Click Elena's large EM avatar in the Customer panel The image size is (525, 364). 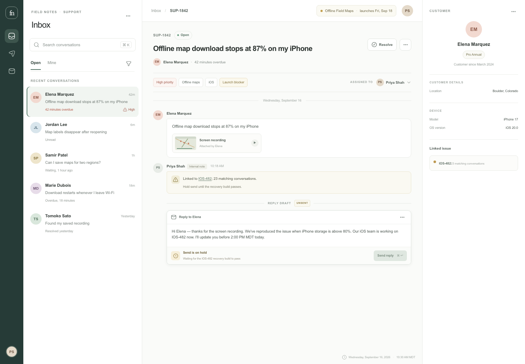pos(474,29)
